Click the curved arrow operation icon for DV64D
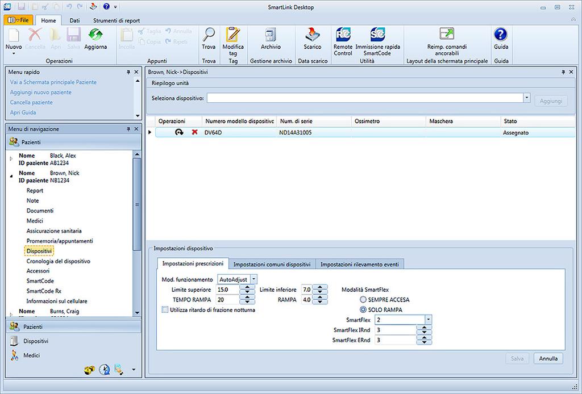This screenshot has width=582, height=394. tap(179, 132)
